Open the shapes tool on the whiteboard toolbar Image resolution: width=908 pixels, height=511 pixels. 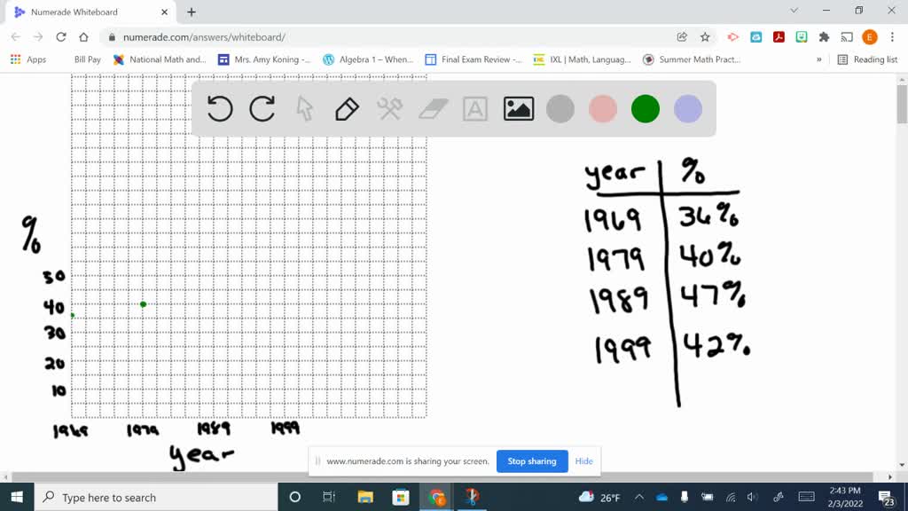point(389,108)
